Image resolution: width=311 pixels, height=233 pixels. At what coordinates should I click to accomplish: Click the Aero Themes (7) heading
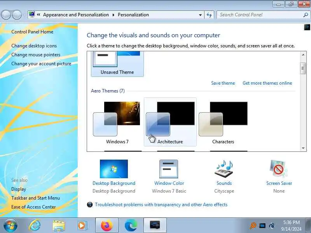coord(108,91)
